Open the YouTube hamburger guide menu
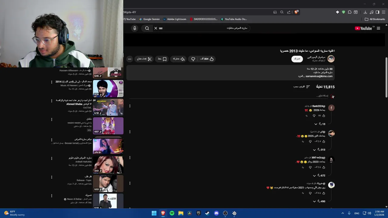The width and height of the screenshot is (388, 218). 378,28
